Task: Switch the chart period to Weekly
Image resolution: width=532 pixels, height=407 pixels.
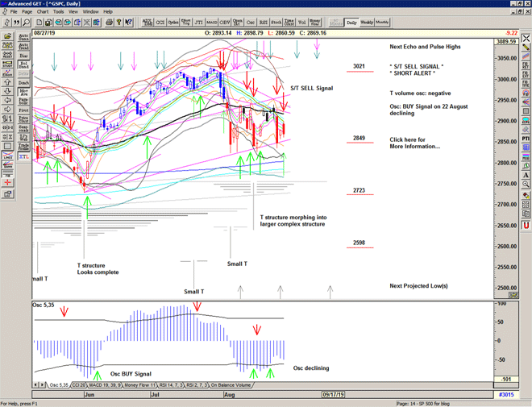Action: pos(367,23)
